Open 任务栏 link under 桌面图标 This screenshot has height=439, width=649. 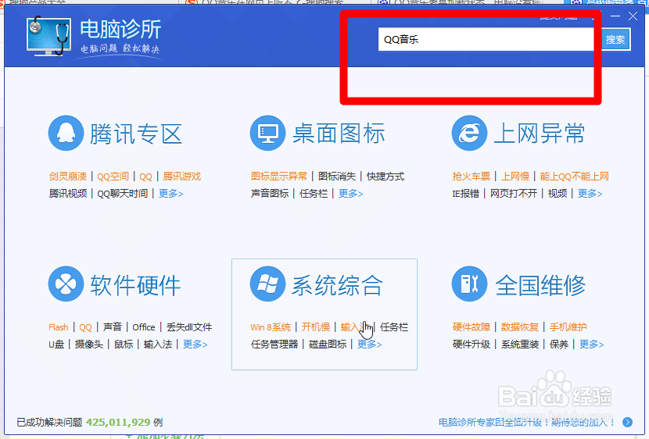point(314,194)
